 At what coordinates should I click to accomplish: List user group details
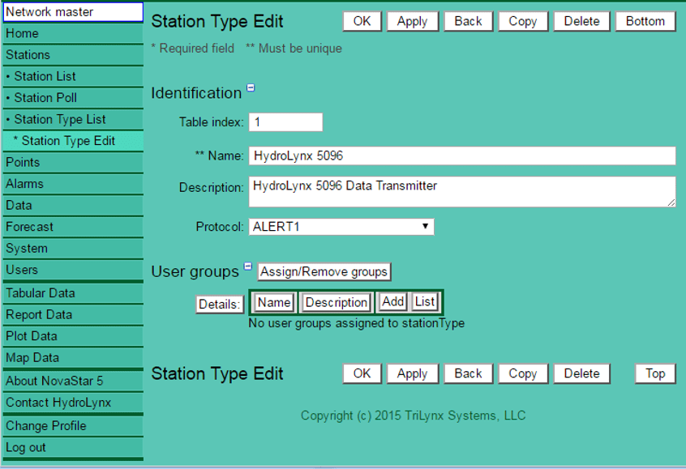(x=425, y=302)
